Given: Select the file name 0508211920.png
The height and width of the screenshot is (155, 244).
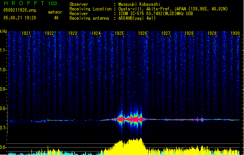Looking at the screenshot, I should 20,10.
